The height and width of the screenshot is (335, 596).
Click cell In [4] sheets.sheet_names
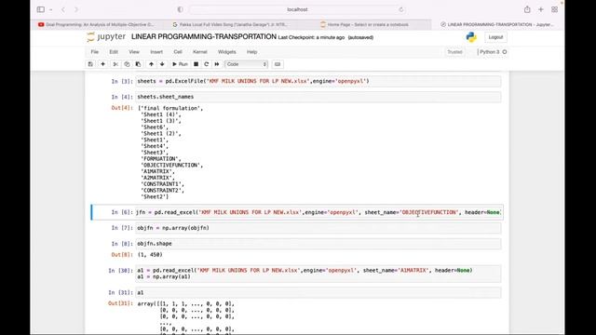click(318, 97)
